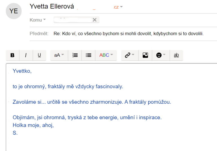Insert a bulleted list
Image resolution: width=217 pixels, height=151 pixels.
tap(88, 55)
